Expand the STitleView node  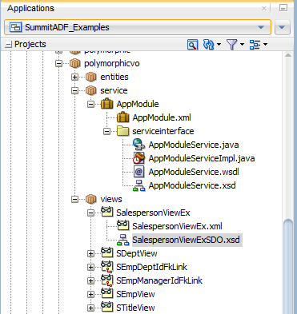90,308
